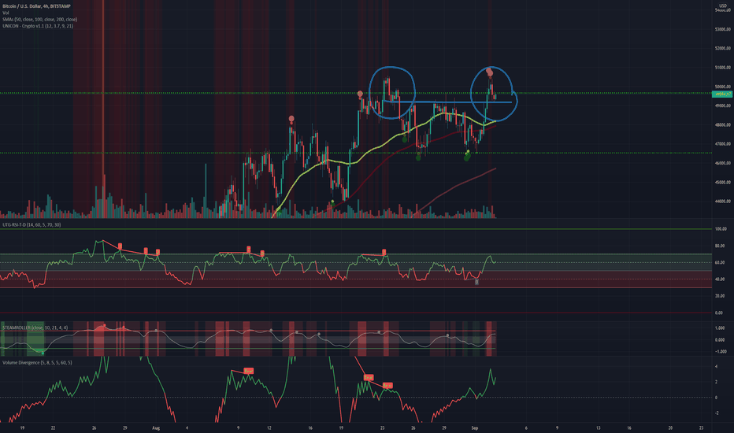Screen dimensions: 734x433
Task: Click the latest red sell dot above price
Action: pyautogui.click(x=489, y=72)
